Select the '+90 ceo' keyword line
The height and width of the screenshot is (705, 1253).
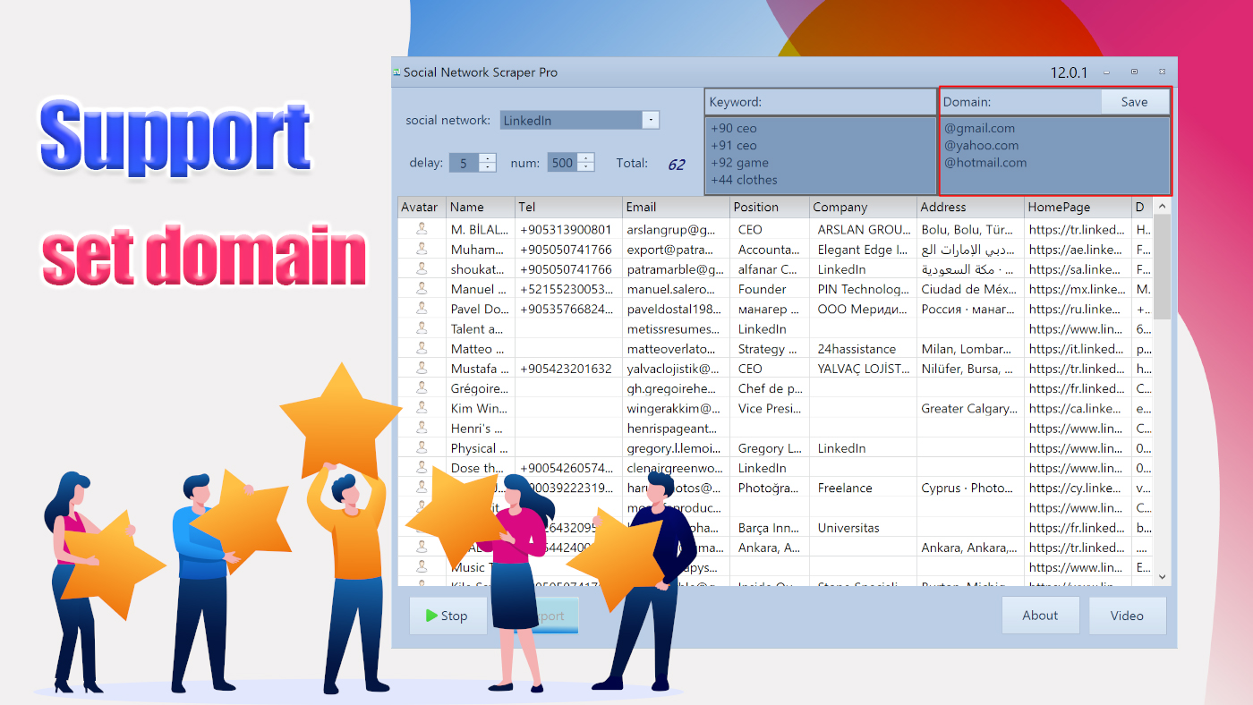733,128
